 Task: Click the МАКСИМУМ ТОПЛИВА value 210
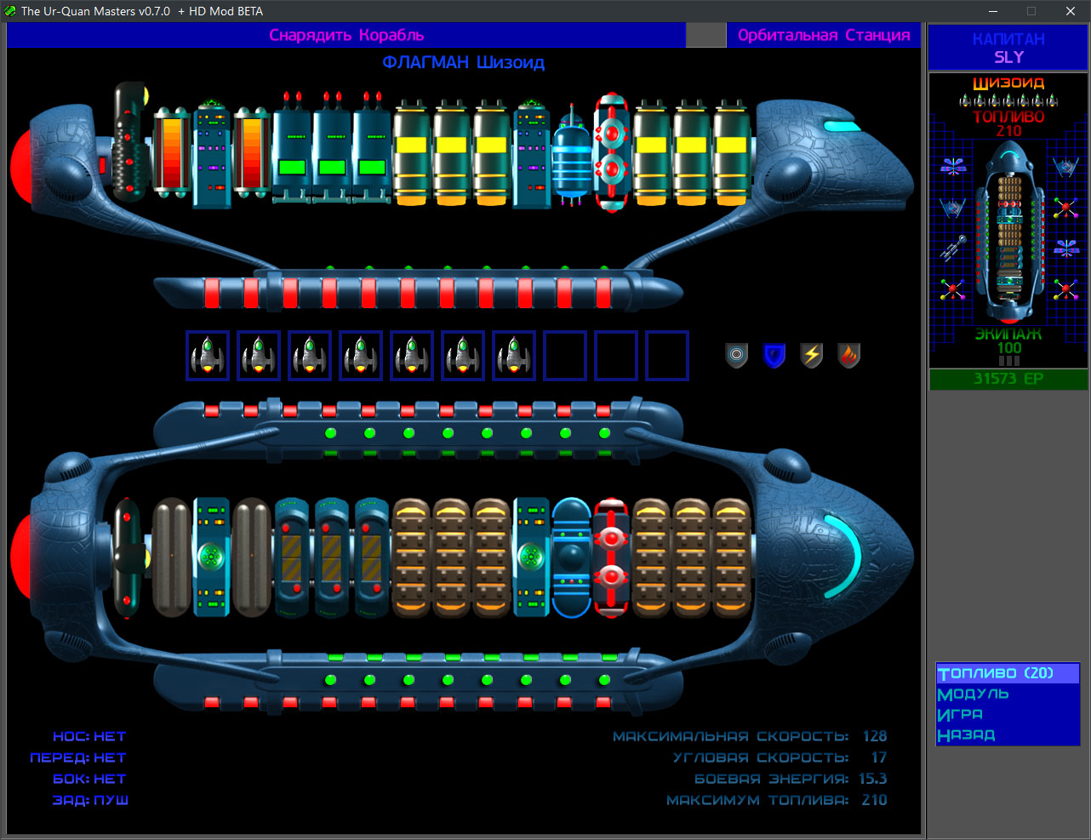tap(874, 800)
